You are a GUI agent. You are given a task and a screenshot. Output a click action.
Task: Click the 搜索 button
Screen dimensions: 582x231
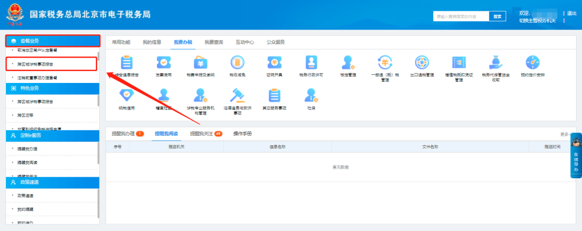tap(497, 16)
